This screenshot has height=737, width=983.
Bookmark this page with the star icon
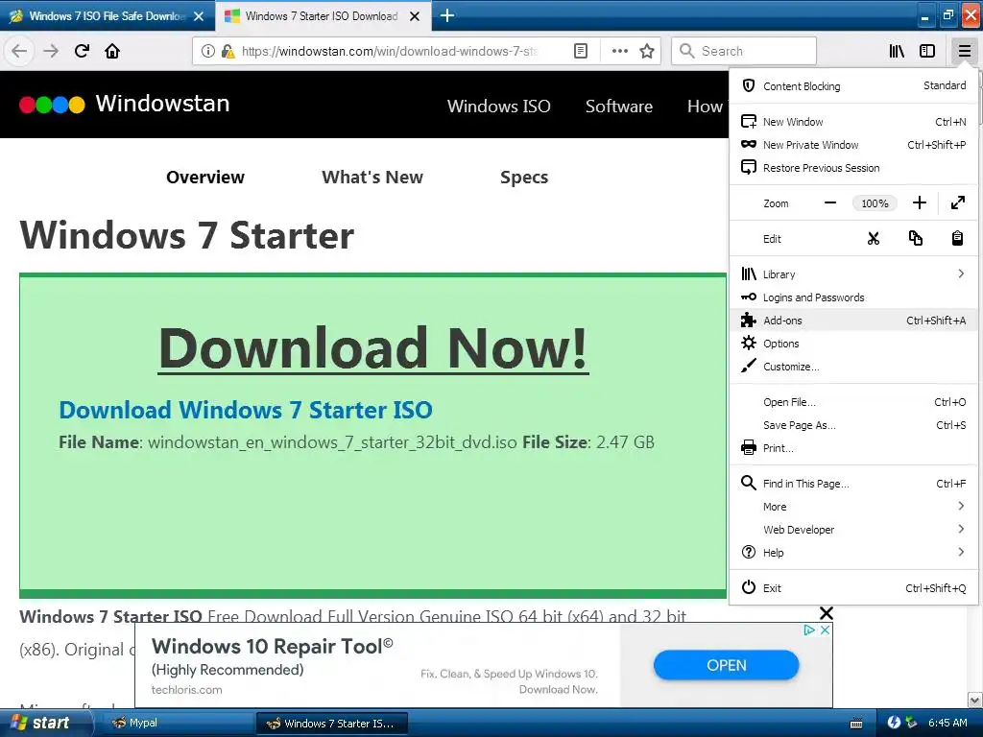coord(647,51)
